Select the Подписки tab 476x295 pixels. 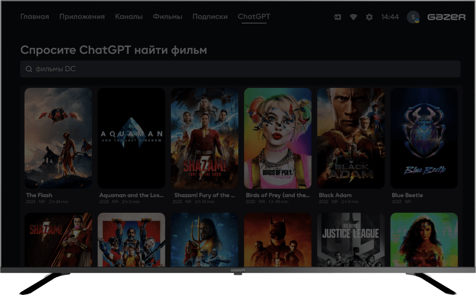(210, 17)
